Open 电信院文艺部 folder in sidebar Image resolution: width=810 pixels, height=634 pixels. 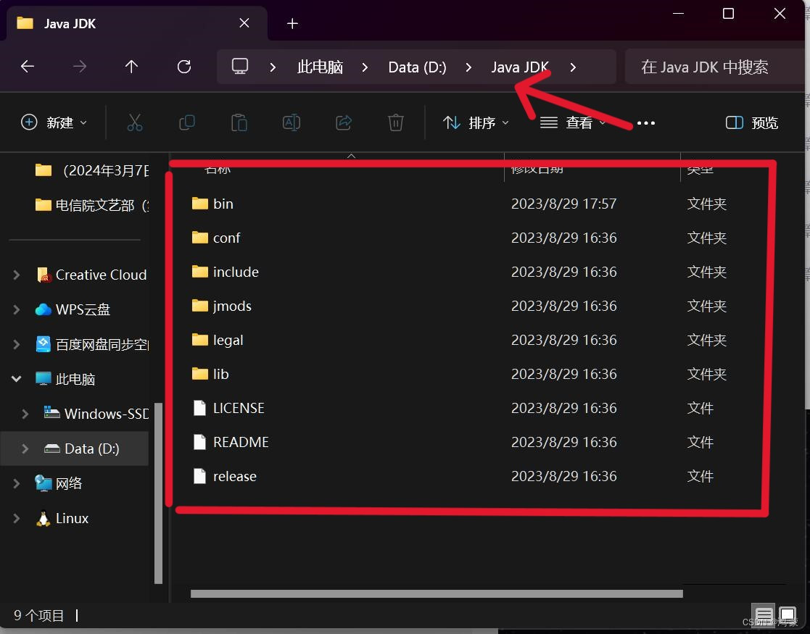click(91, 206)
